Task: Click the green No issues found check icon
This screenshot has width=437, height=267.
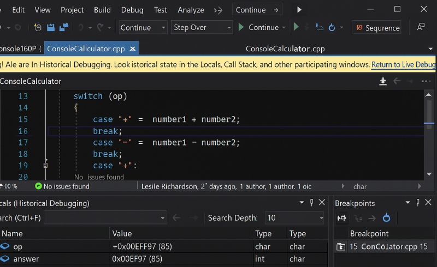Action: (38, 186)
